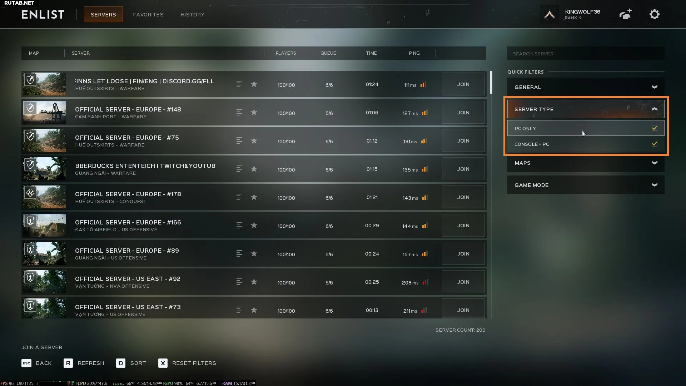Open details list icon for BBerducks Ententeich
The width and height of the screenshot is (686, 386).
239,169
